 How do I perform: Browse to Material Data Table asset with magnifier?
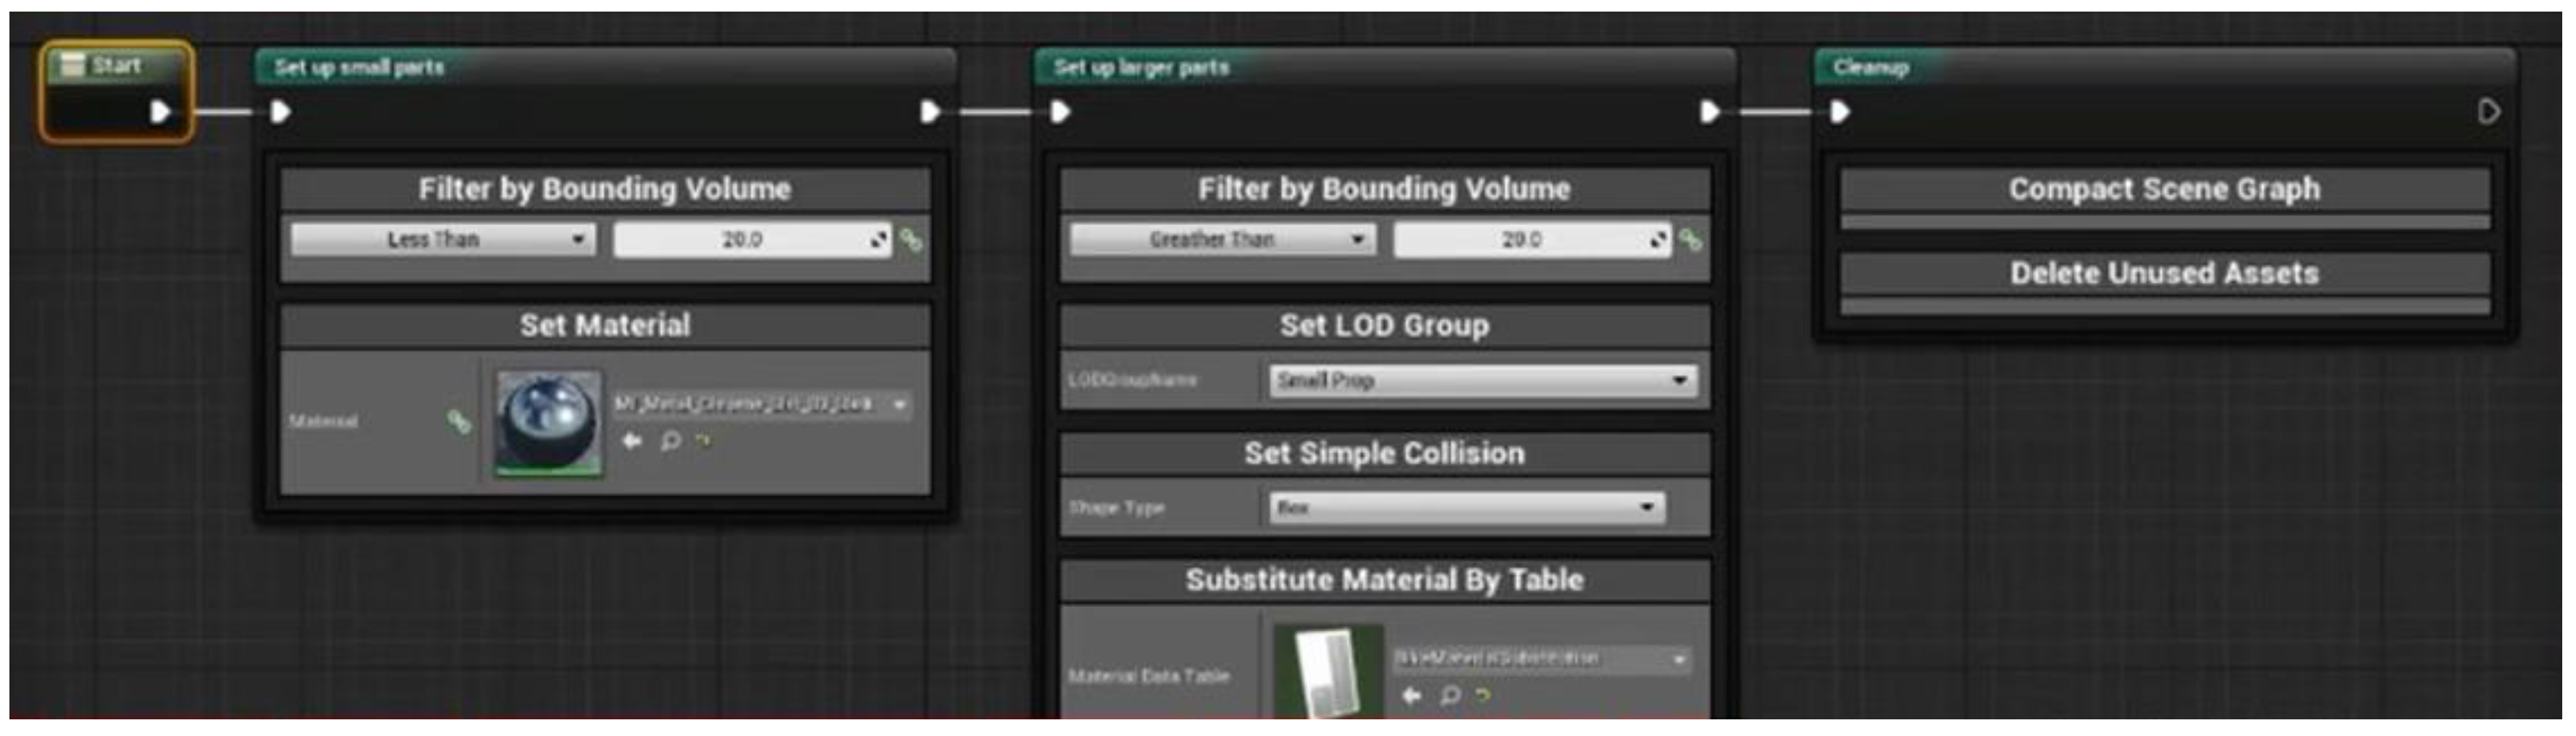1450,696
